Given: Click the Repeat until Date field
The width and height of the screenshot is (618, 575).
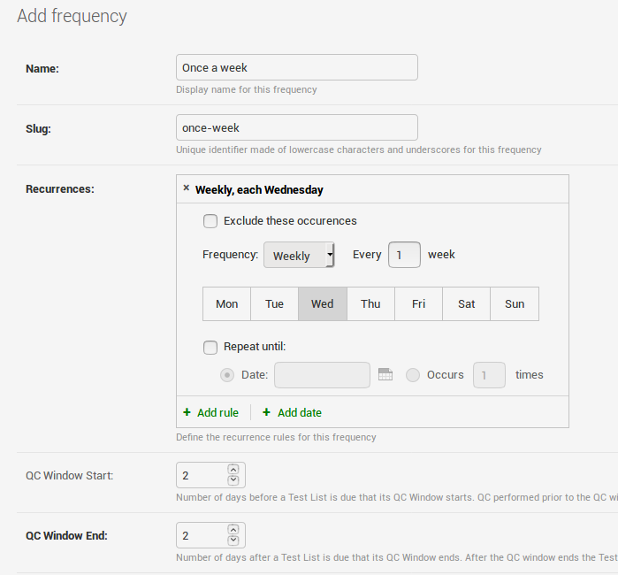Looking at the screenshot, I should (322, 375).
